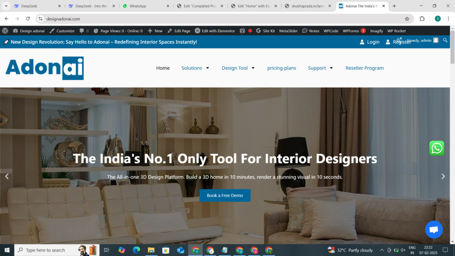Click the Yoast SEO icon in admin bar
455x256 pixels.
point(242,31)
